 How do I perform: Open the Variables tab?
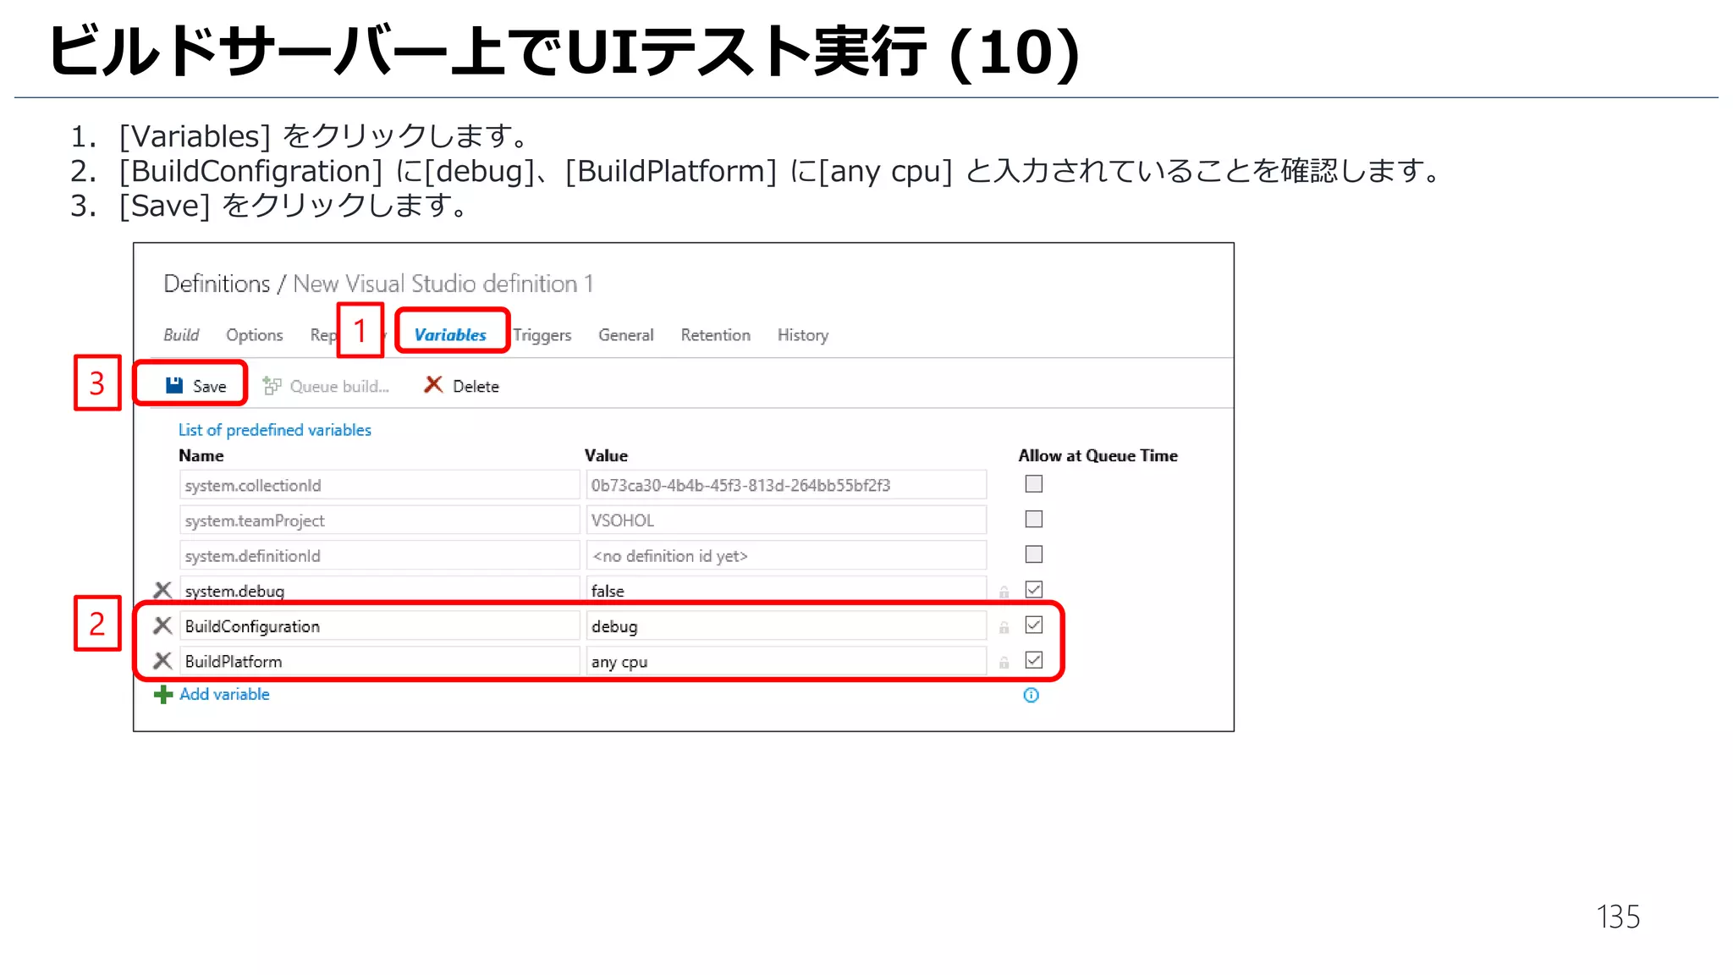click(x=450, y=335)
